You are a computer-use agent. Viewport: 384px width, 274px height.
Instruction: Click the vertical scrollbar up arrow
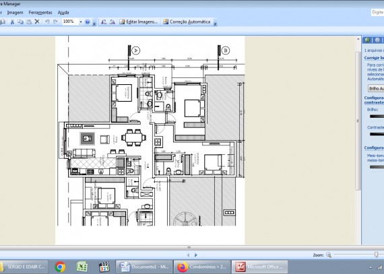click(358, 40)
